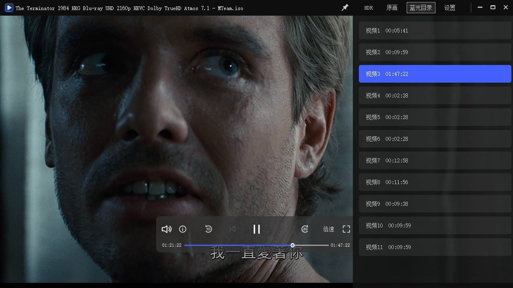
Task: Pin the window on top
Action: pyautogui.click(x=345, y=8)
